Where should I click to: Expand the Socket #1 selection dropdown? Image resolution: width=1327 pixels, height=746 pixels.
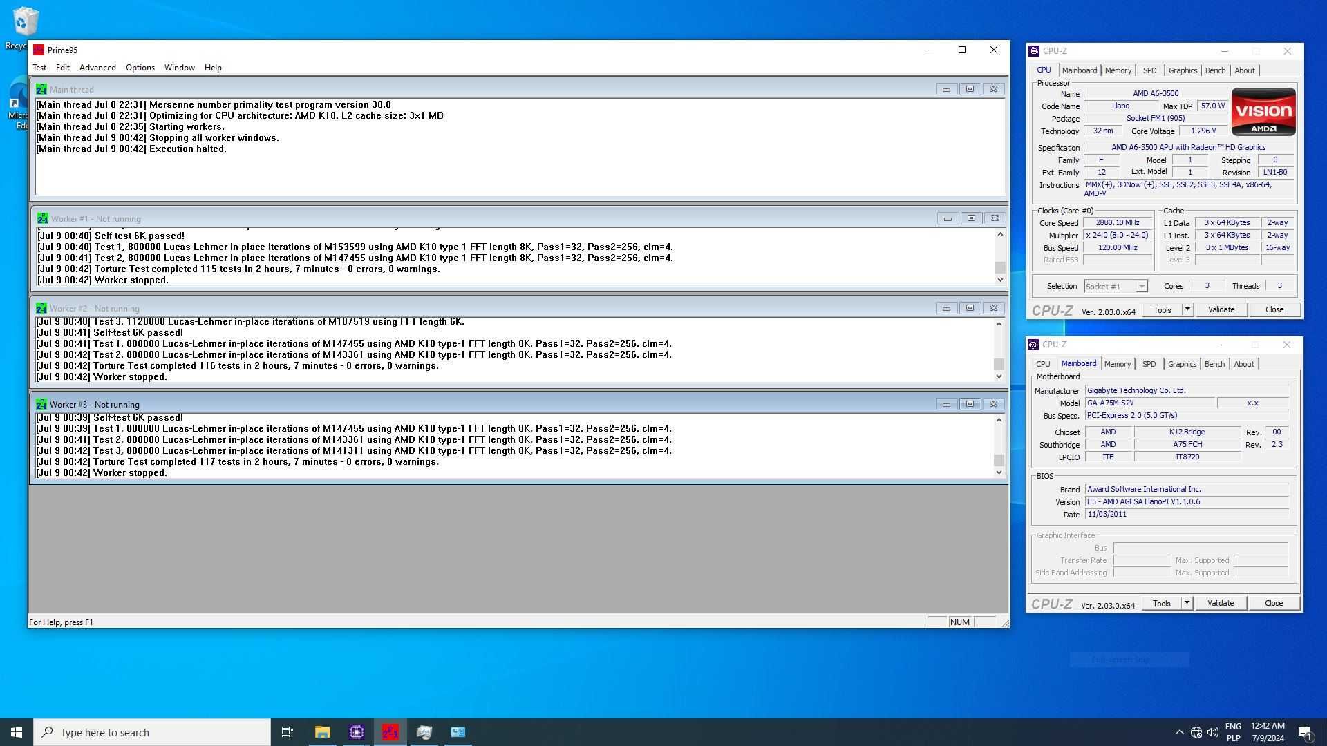pos(1141,287)
